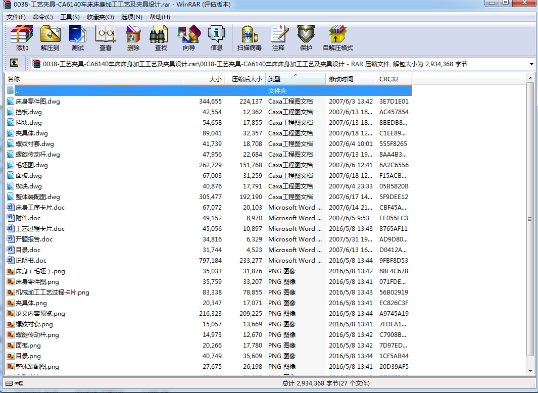Click the 自解压格式 (SFX) toolbar icon

click(338, 34)
